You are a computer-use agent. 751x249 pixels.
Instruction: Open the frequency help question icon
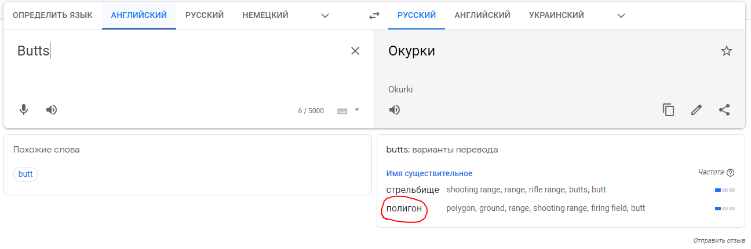pyautogui.click(x=730, y=173)
